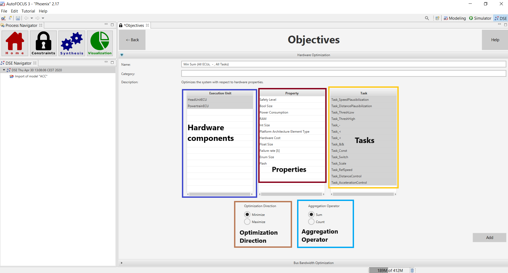Viewport: 508px width, 273px height.
Task: Collapse the Hardware Optimization section
Action: pos(122,55)
